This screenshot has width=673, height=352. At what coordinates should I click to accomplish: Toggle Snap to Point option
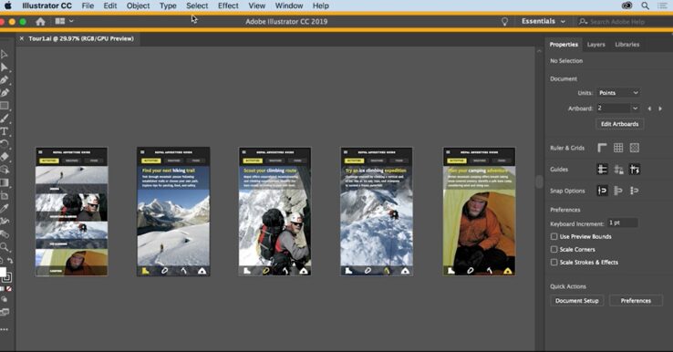pyautogui.click(x=602, y=191)
